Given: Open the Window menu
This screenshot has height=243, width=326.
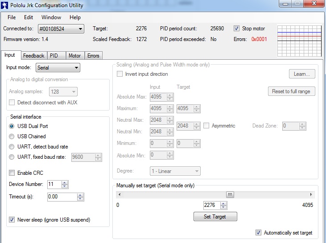Looking at the screenshot, I should [51, 17].
